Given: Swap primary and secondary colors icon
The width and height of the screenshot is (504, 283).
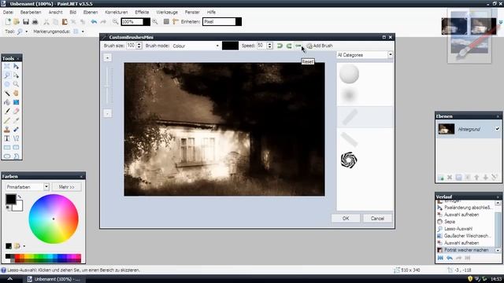Looking at the screenshot, I should pos(20,197).
